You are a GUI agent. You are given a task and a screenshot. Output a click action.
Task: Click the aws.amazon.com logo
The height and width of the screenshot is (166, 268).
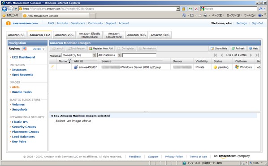(x=22, y=23)
